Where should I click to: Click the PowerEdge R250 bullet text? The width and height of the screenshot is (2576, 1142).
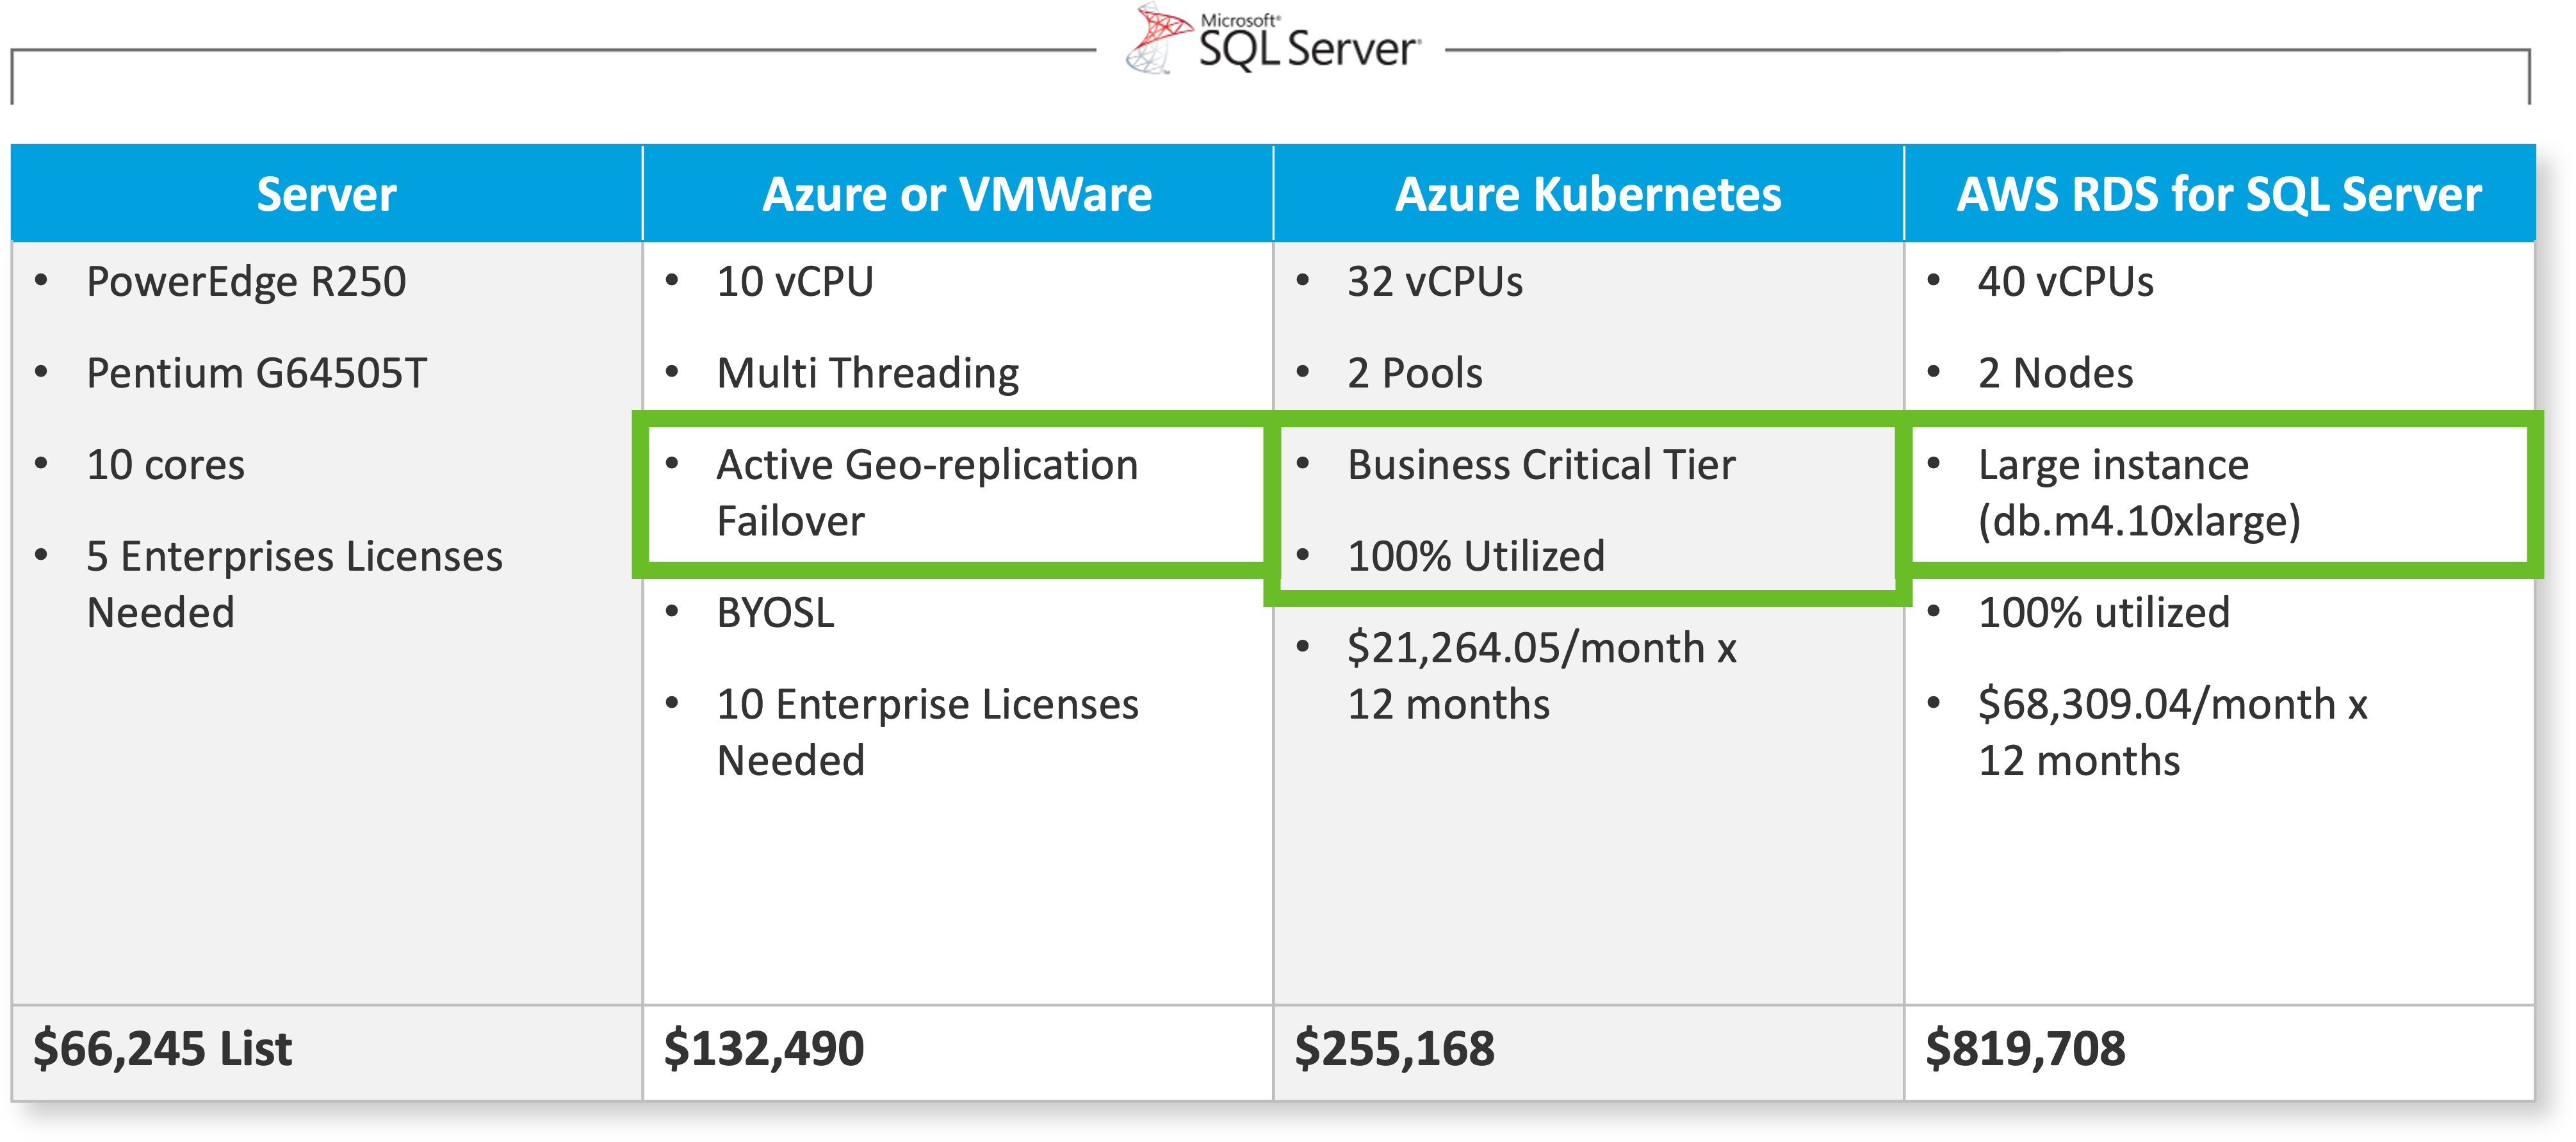tap(246, 282)
